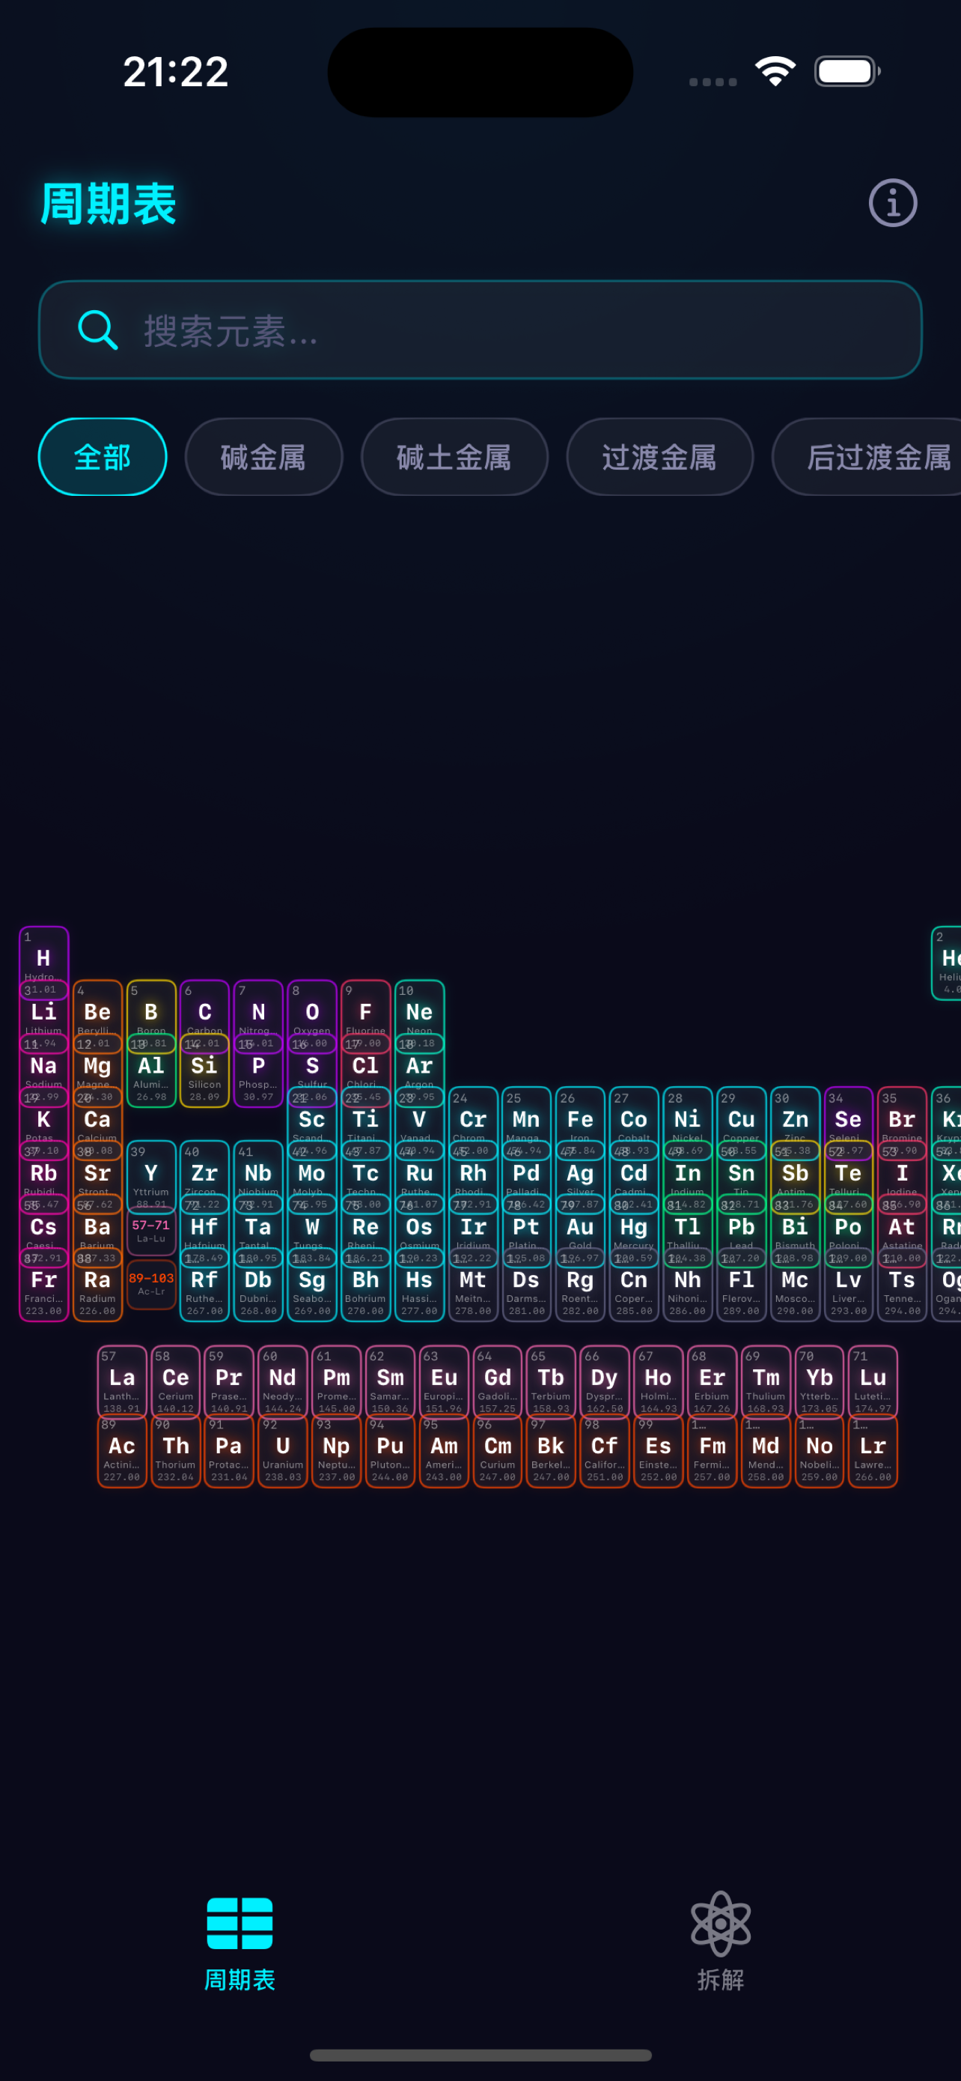Open the U Uranium element tile
This screenshot has height=2081, width=961.
(x=283, y=1452)
